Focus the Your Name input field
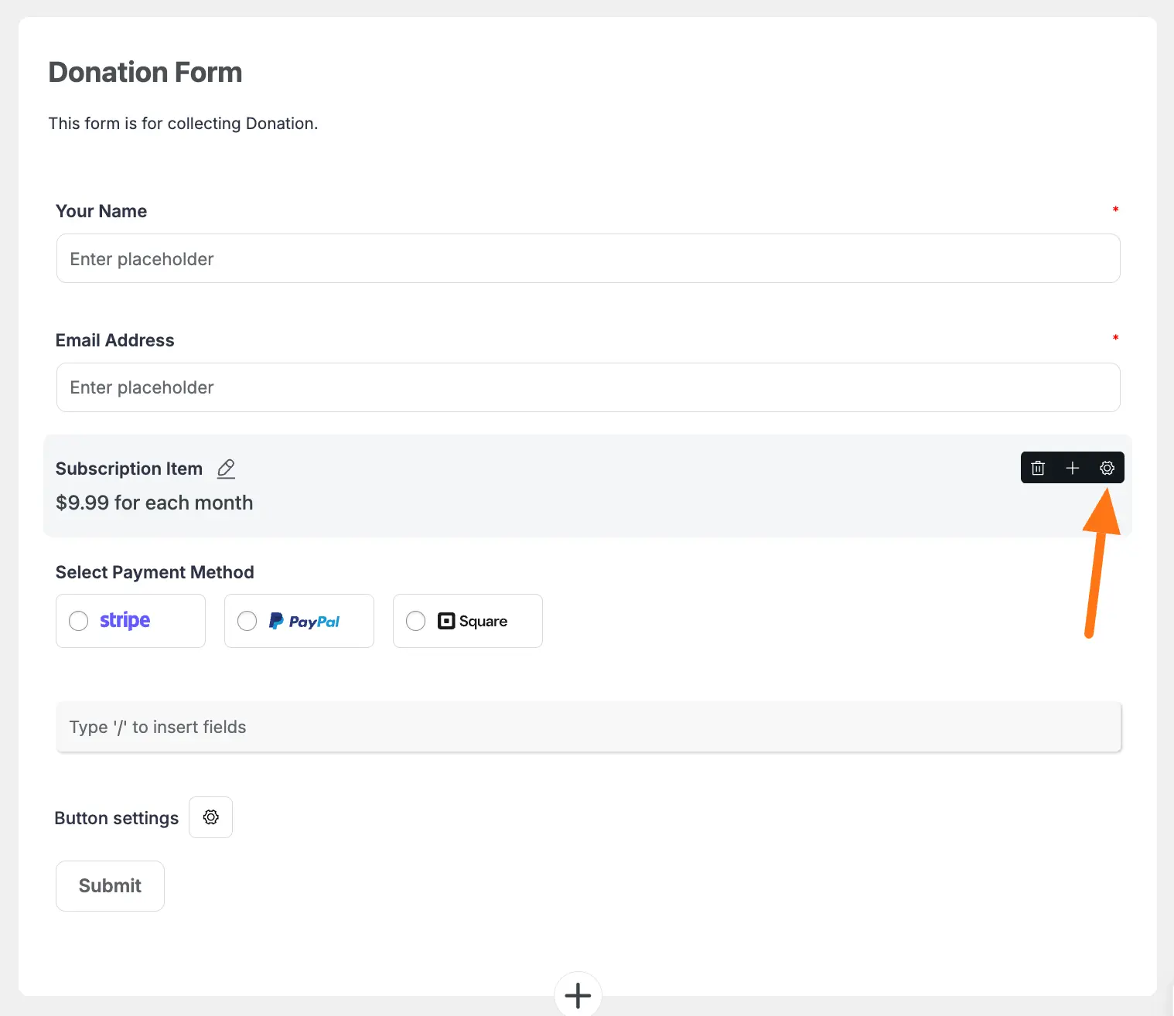This screenshot has height=1016, width=1174. pos(588,259)
